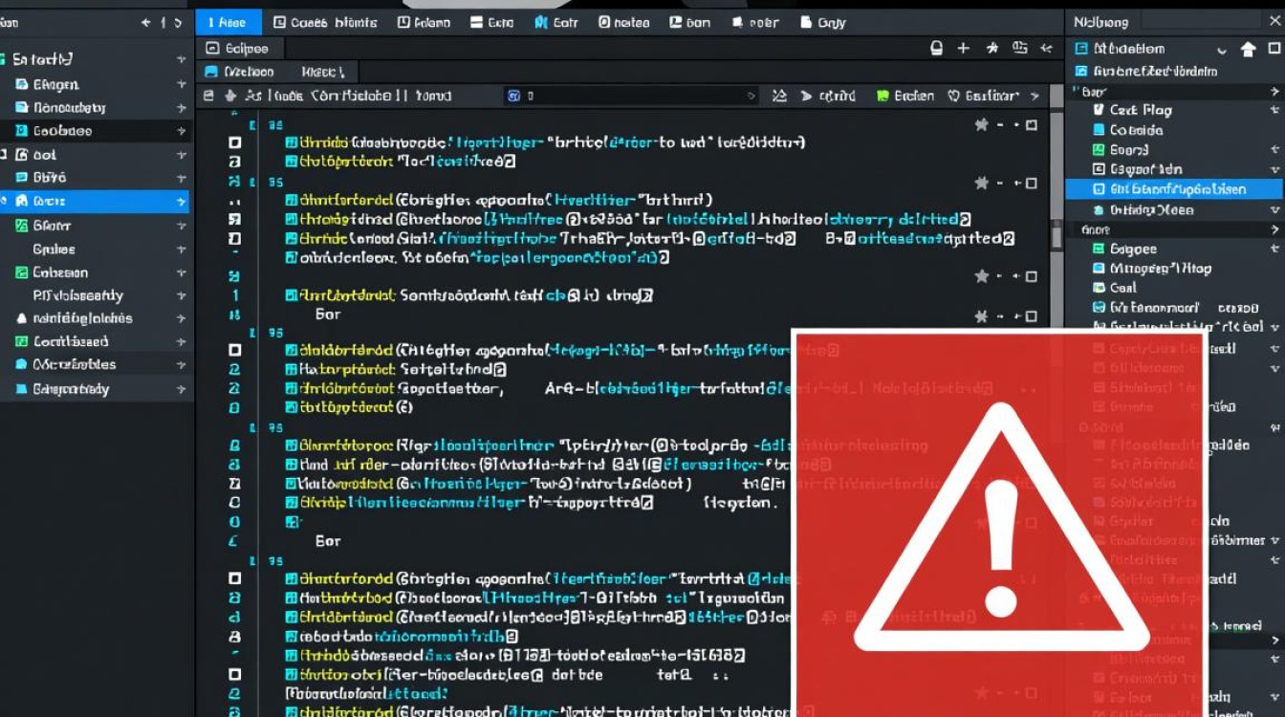
Task: Expand the blue highlighted row in left sidebar
Action: (181, 202)
